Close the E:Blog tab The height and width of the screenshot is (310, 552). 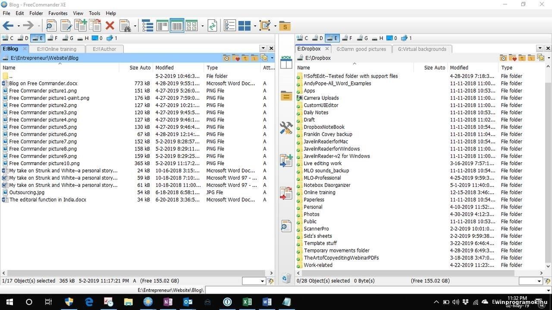click(25, 49)
